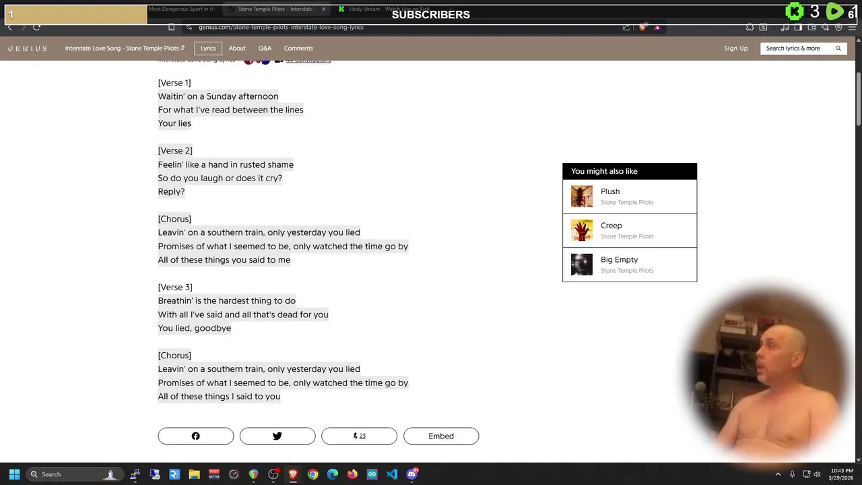Click the Big Empty album thumbnail
The width and height of the screenshot is (862, 485).
tap(582, 265)
